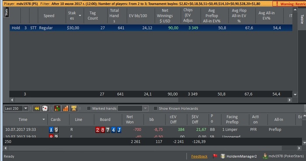Click the red warning exclamation icon
Viewport: 306px width, 161px height.
click(277, 3)
